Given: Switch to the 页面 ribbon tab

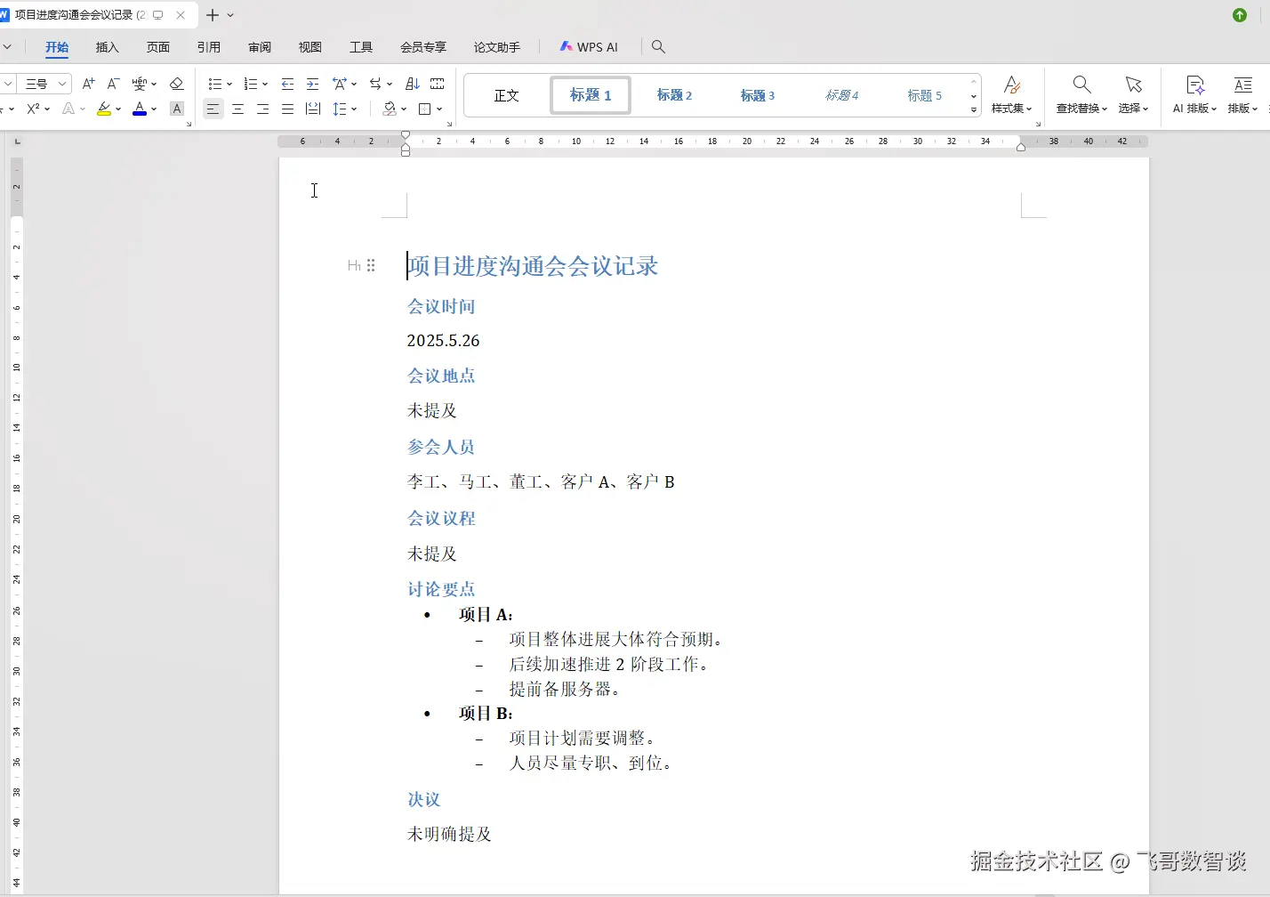Looking at the screenshot, I should (158, 47).
